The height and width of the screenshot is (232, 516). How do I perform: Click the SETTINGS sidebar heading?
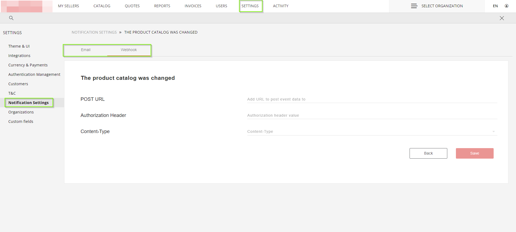click(x=12, y=33)
